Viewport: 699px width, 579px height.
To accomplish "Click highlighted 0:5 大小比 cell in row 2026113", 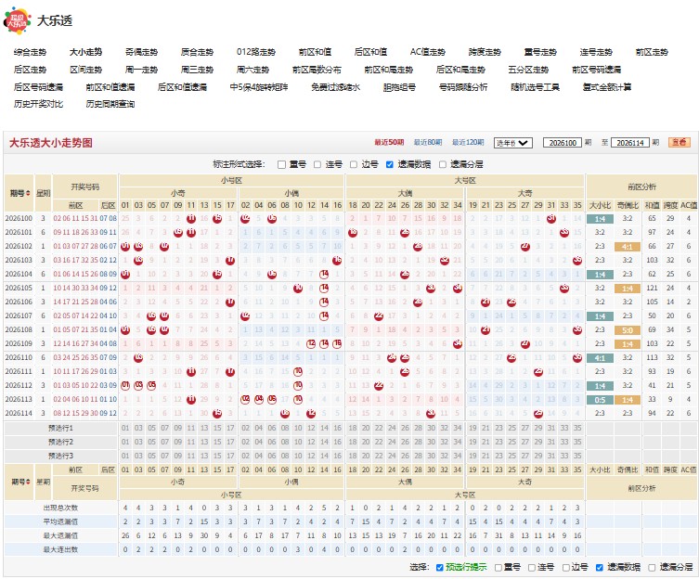I will point(600,400).
